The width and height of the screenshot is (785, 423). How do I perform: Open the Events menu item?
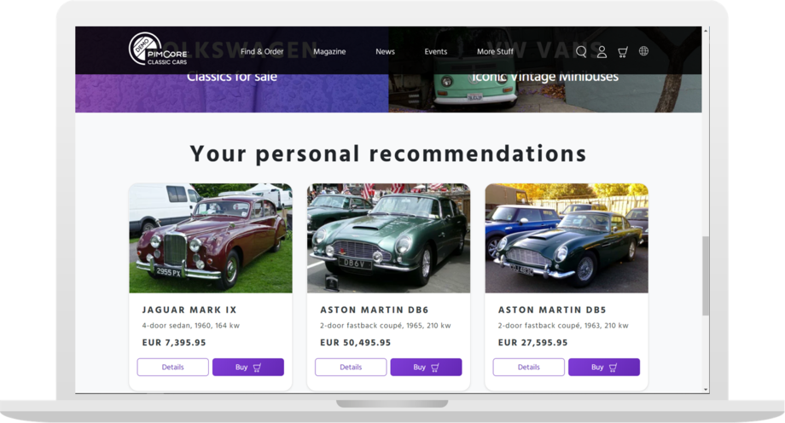tap(435, 52)
